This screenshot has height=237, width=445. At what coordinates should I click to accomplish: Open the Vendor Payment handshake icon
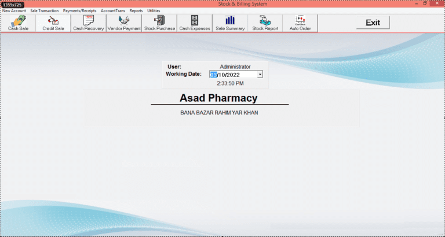pyautogui.click(x=124, y=23)
